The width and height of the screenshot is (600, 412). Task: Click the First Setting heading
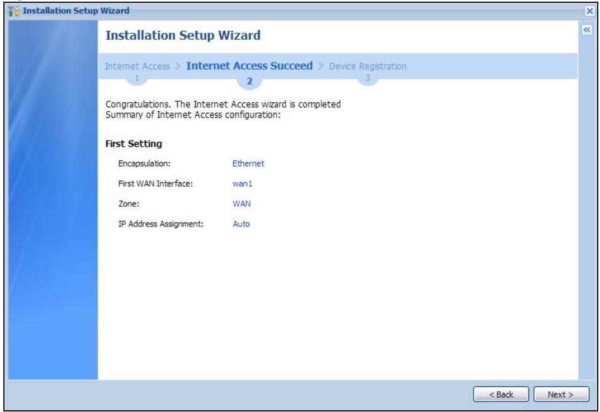click(134, 144)
